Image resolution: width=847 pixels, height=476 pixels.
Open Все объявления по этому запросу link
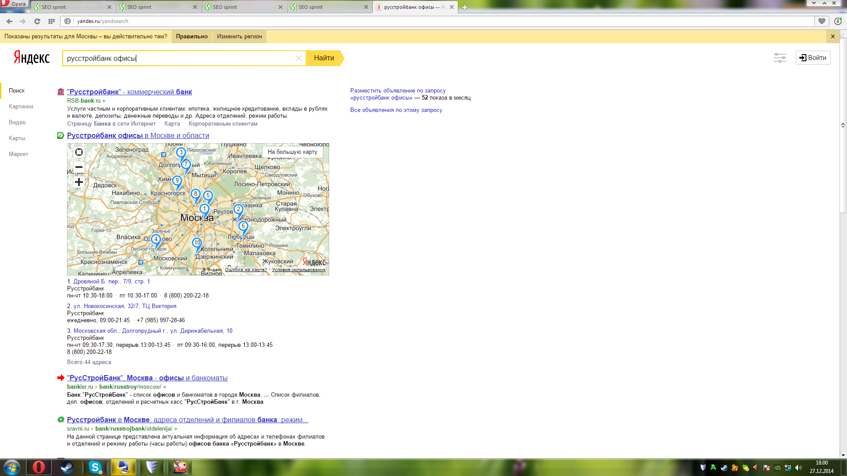click(396, 110)
